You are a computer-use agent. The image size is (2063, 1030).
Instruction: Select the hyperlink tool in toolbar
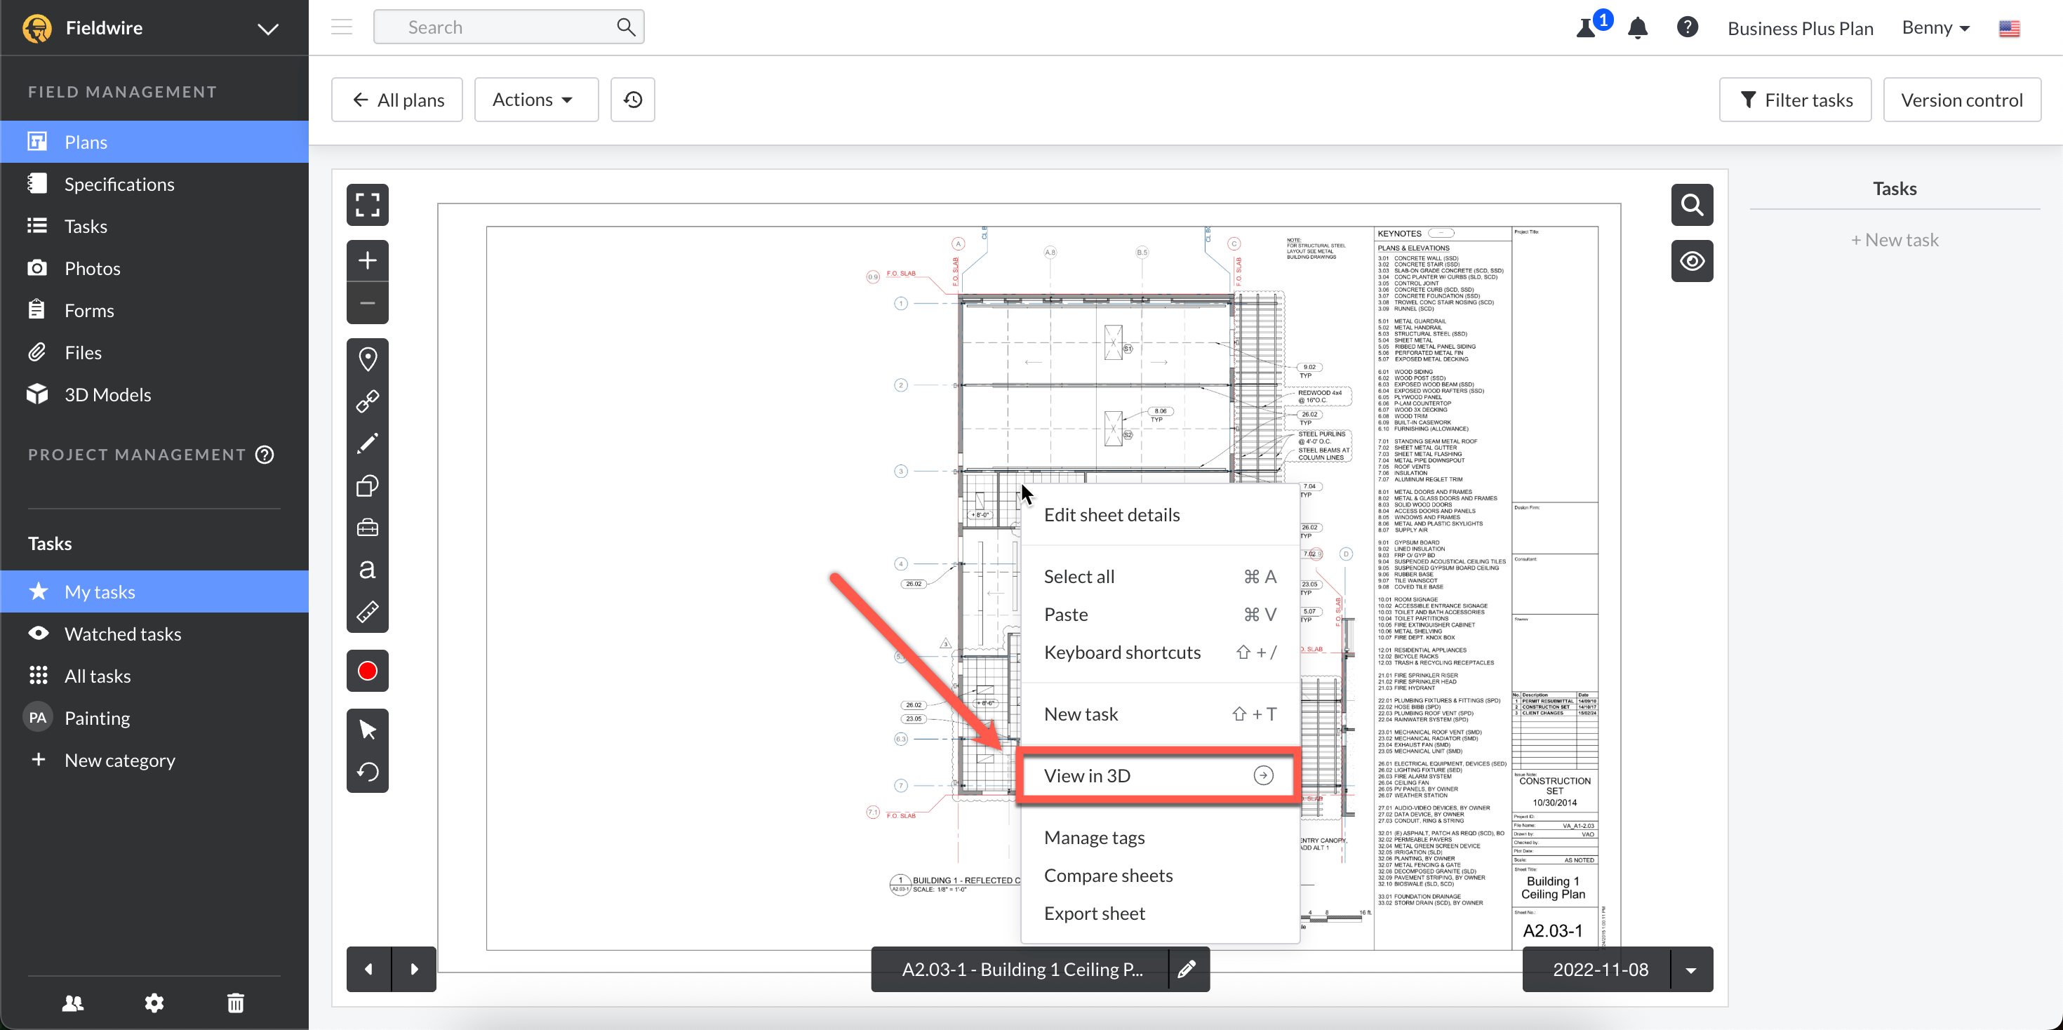click(x=368, y=401)
